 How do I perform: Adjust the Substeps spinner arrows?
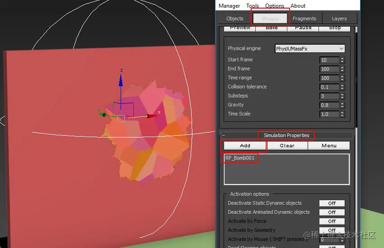pos(342,96)
